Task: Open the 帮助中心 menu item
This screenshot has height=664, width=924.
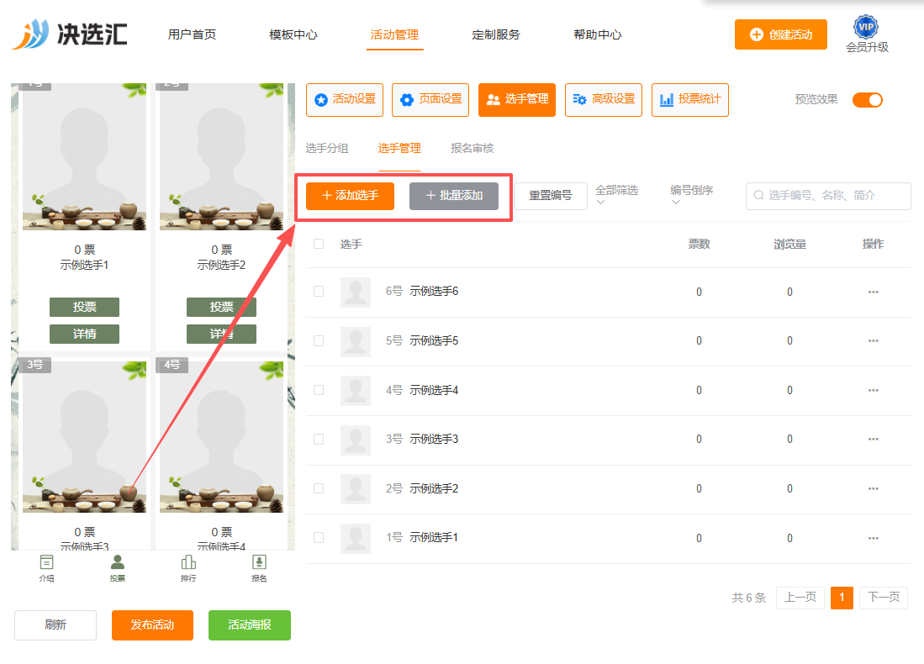Action: click(598, 34)
